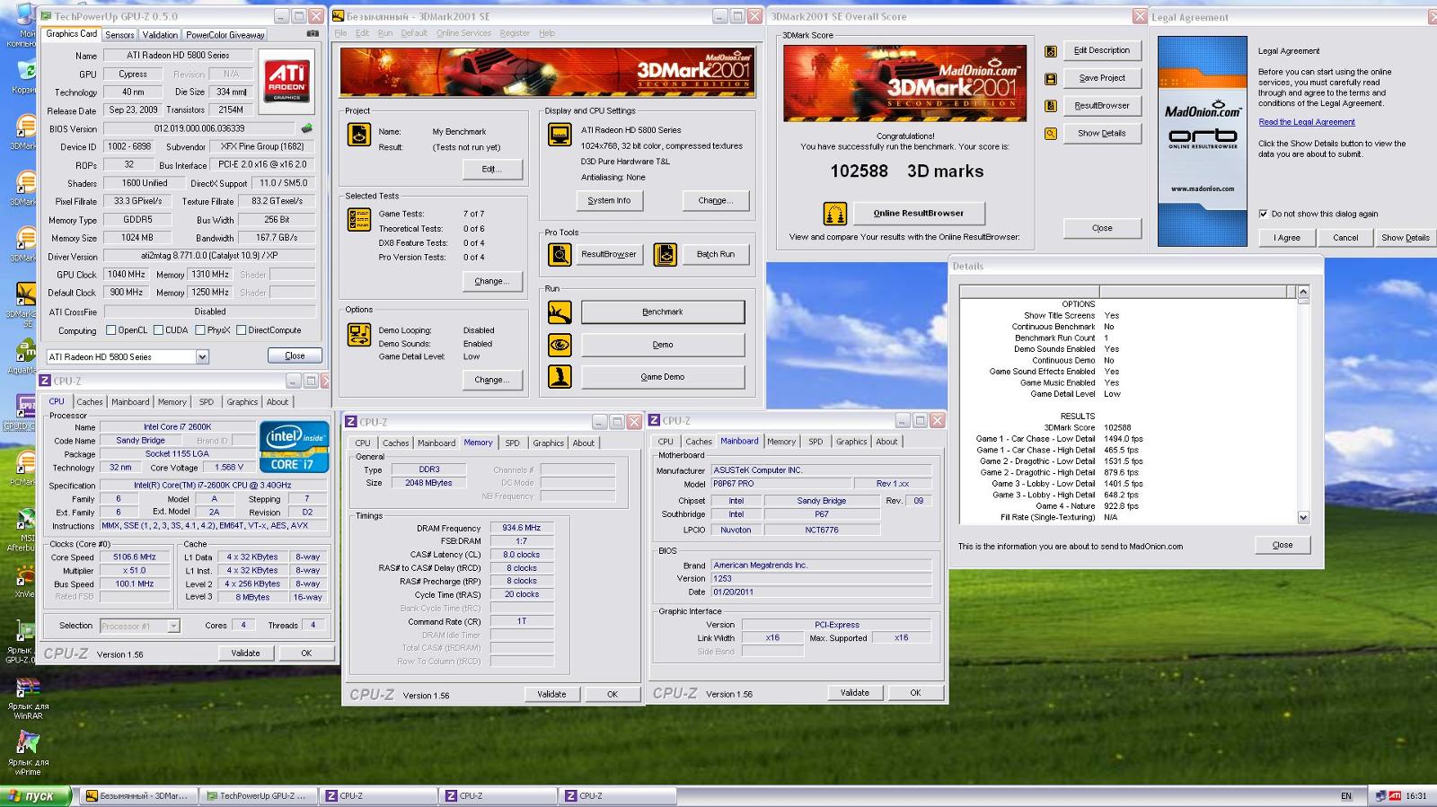Open the Validation tab in GPU-Z
1437x807 pixels.
pyautogui.click(x=160, y=35)
